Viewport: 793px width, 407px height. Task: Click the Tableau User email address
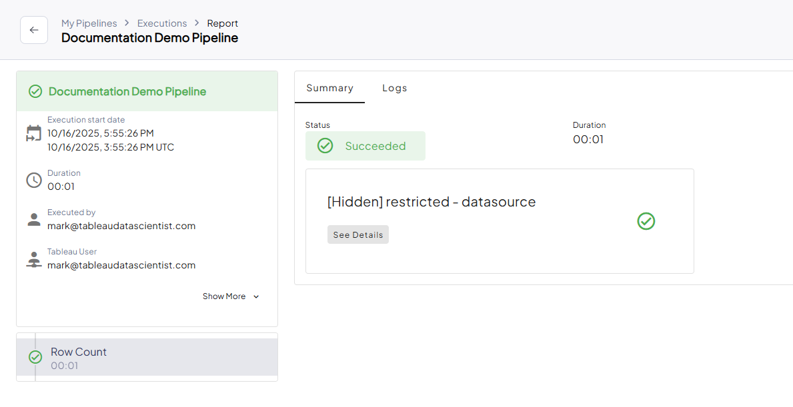click(121, 265)
